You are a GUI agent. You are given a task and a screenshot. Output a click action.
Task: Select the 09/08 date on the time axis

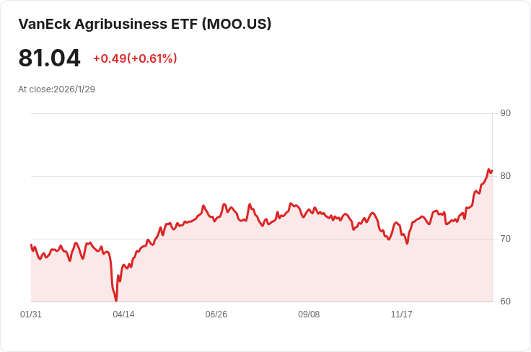[309, 314]
